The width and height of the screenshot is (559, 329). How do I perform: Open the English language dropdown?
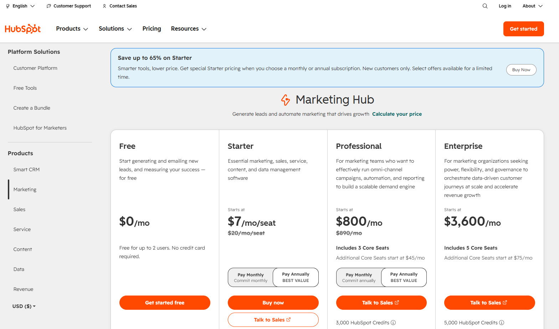(20, 6)
